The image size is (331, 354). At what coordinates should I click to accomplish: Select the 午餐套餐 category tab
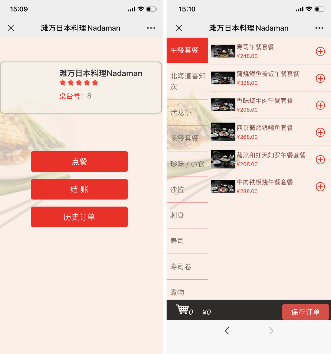pyautogui.click(x=187, y=50)
